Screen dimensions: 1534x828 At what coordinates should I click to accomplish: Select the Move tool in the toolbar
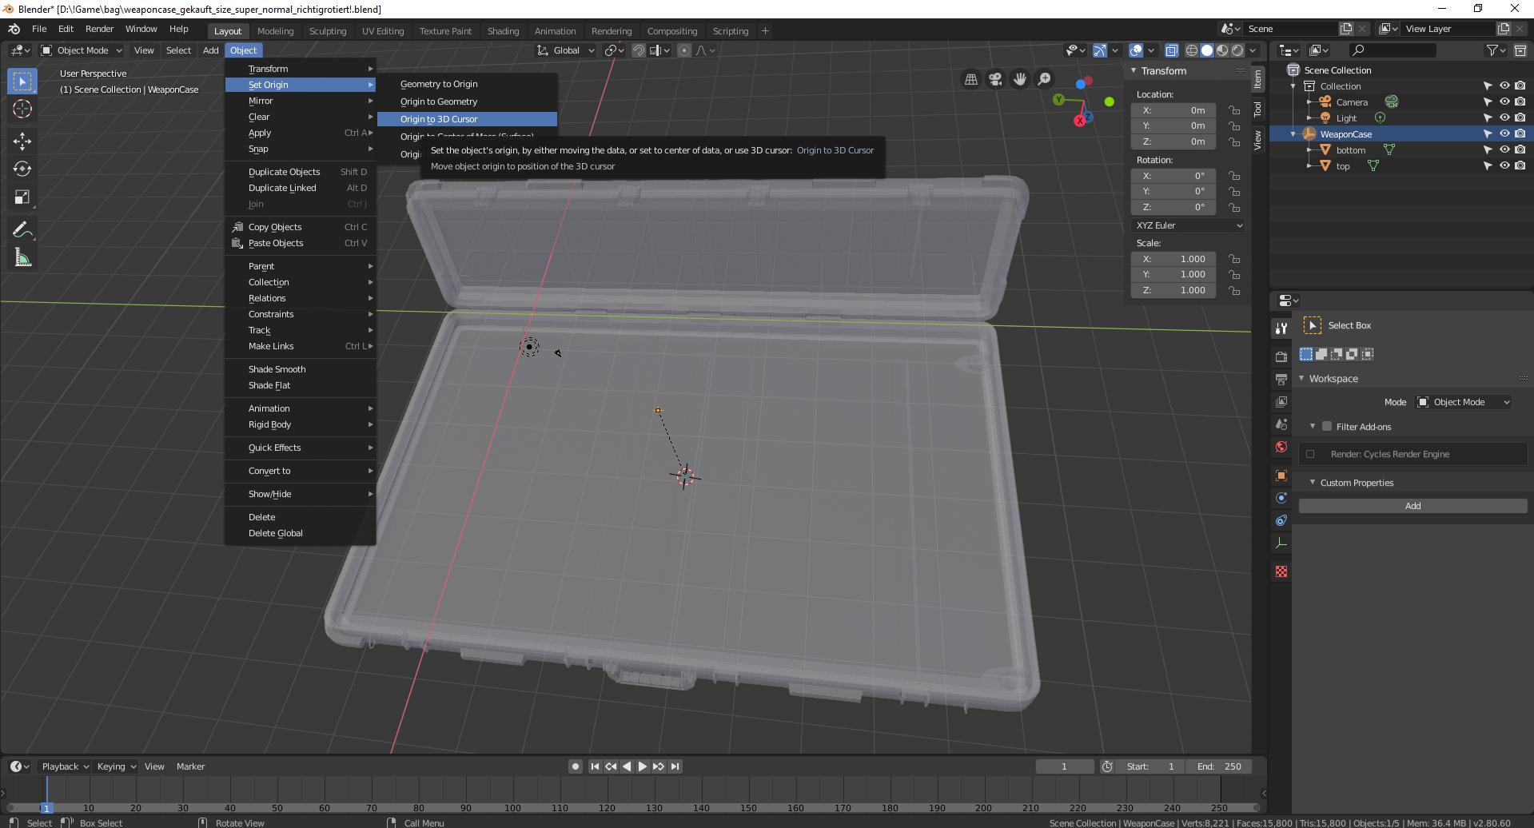22,141
